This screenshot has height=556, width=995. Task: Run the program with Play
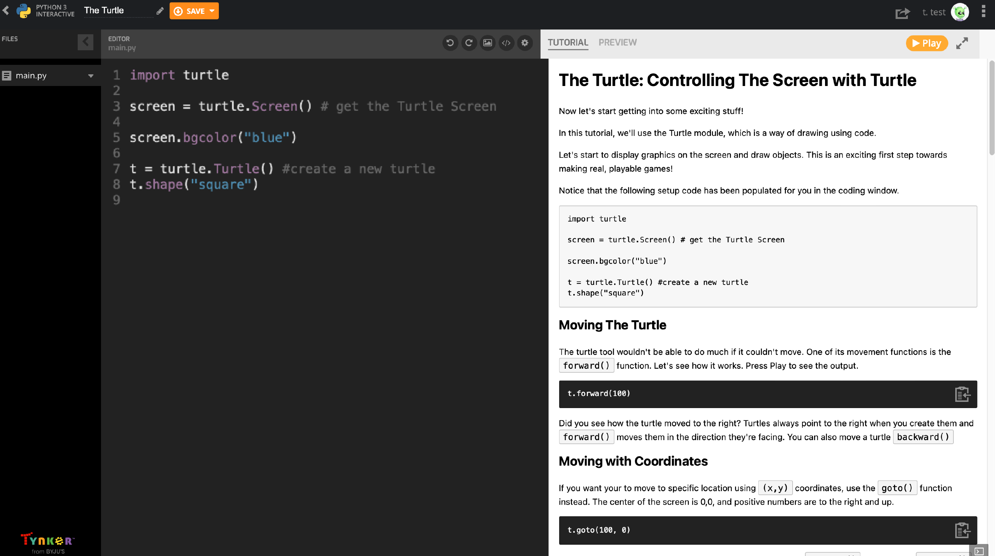tap(927, 43)
